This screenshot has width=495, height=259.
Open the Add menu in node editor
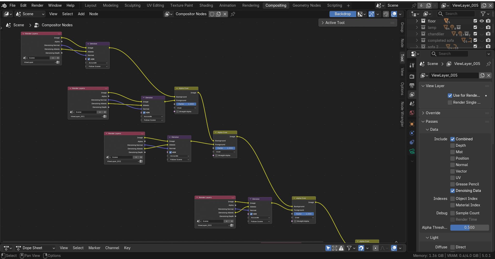(x=81, y=14)
